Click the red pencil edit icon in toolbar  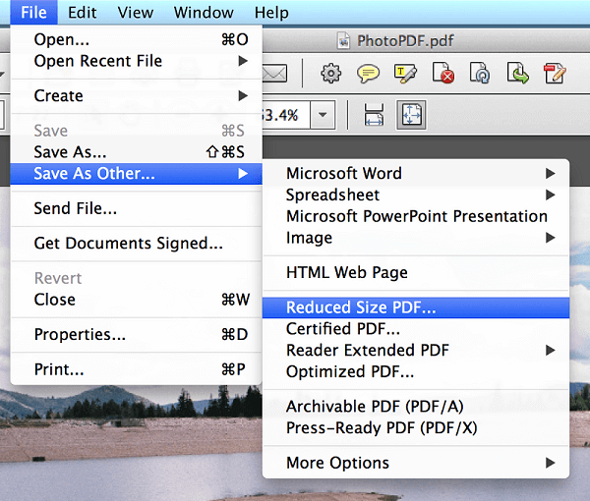tap(555, 73)
